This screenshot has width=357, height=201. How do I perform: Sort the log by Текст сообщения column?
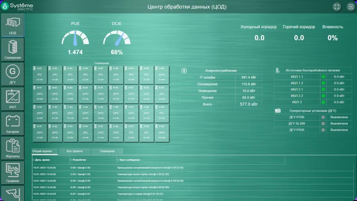tap(200, 160)
